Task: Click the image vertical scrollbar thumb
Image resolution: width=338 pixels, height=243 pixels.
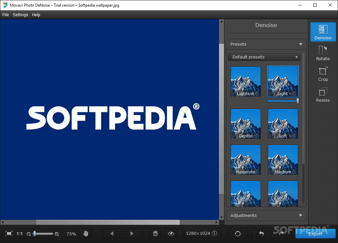Action: pyautogui.click(x=221, y=119)
